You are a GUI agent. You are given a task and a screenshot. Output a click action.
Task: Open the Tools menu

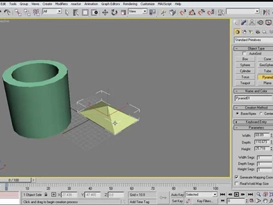coord(13,4)
